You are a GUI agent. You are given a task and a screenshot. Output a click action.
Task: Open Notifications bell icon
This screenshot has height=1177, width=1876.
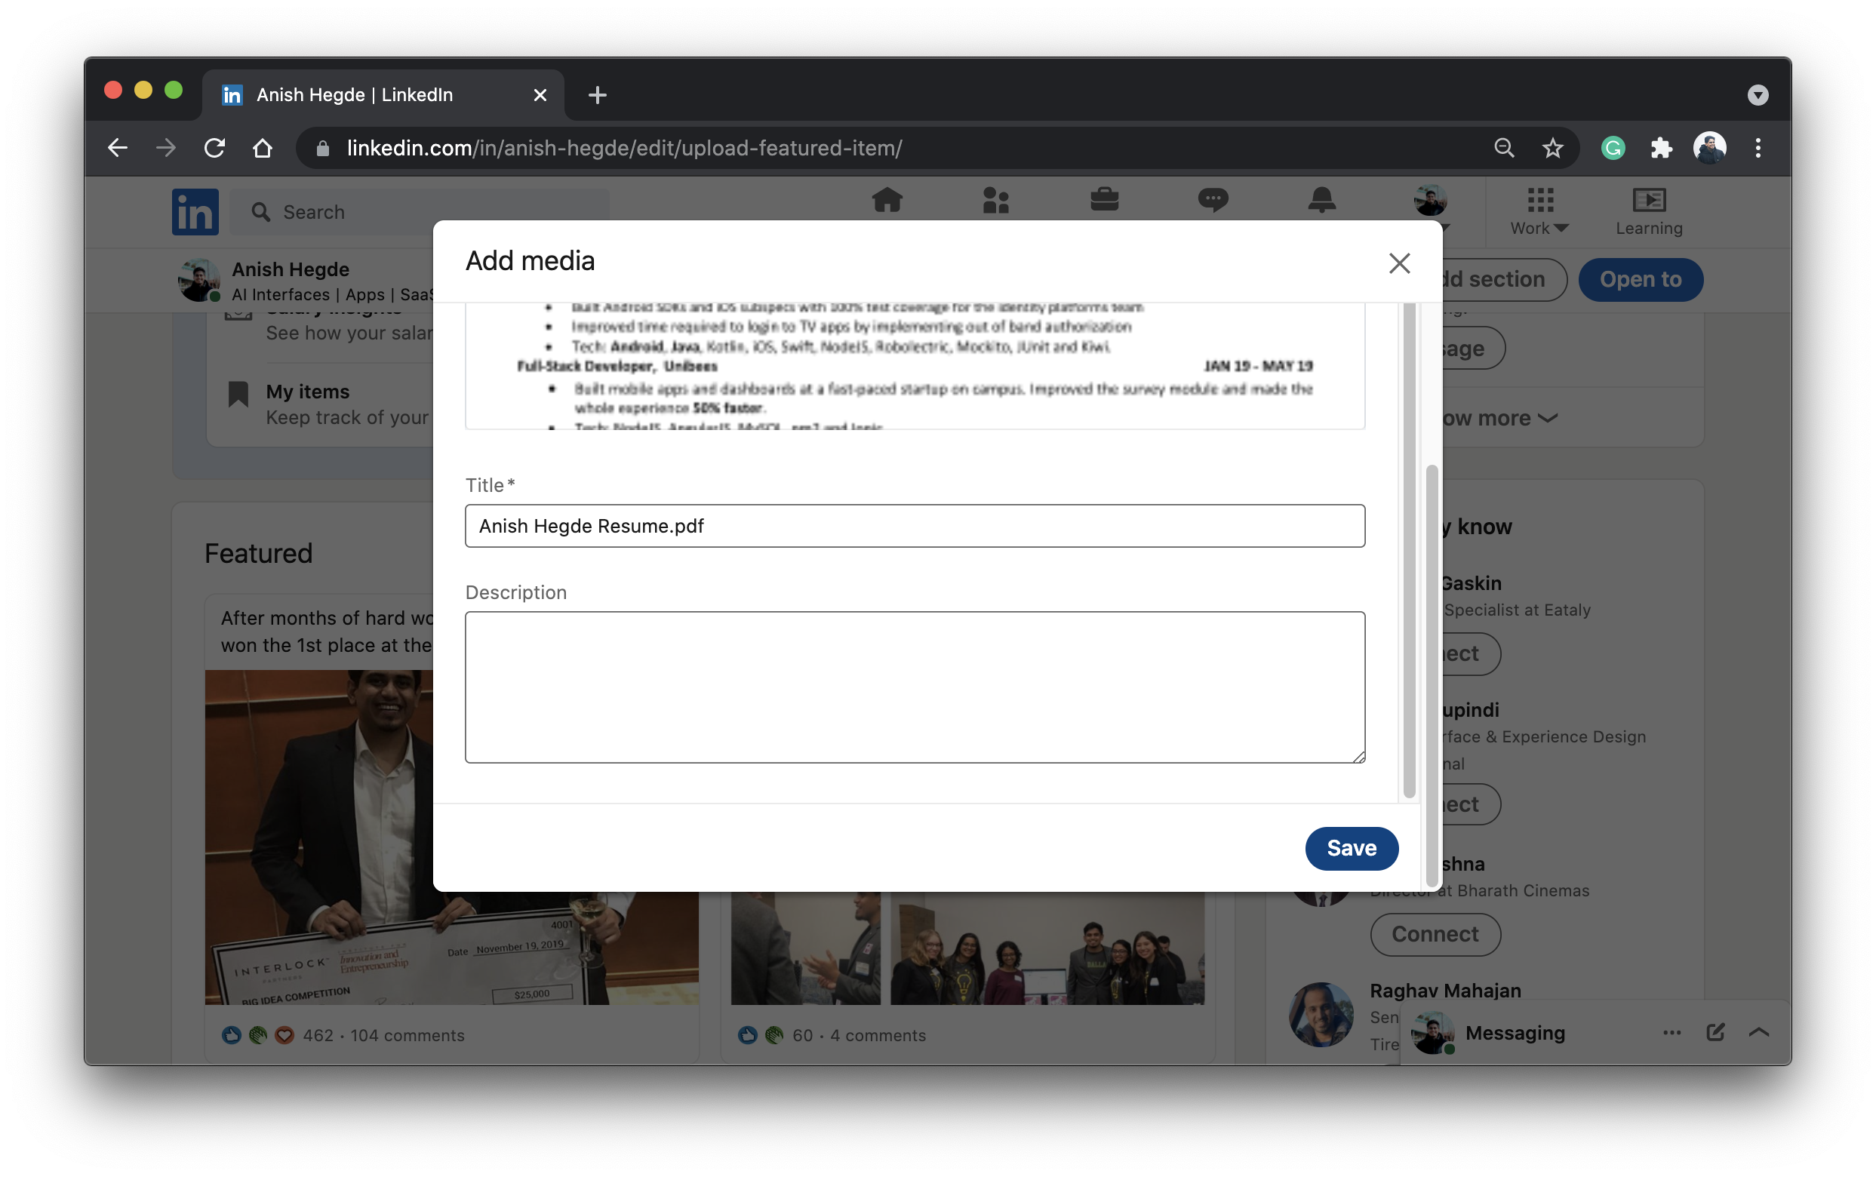[x=1321, y=200]
